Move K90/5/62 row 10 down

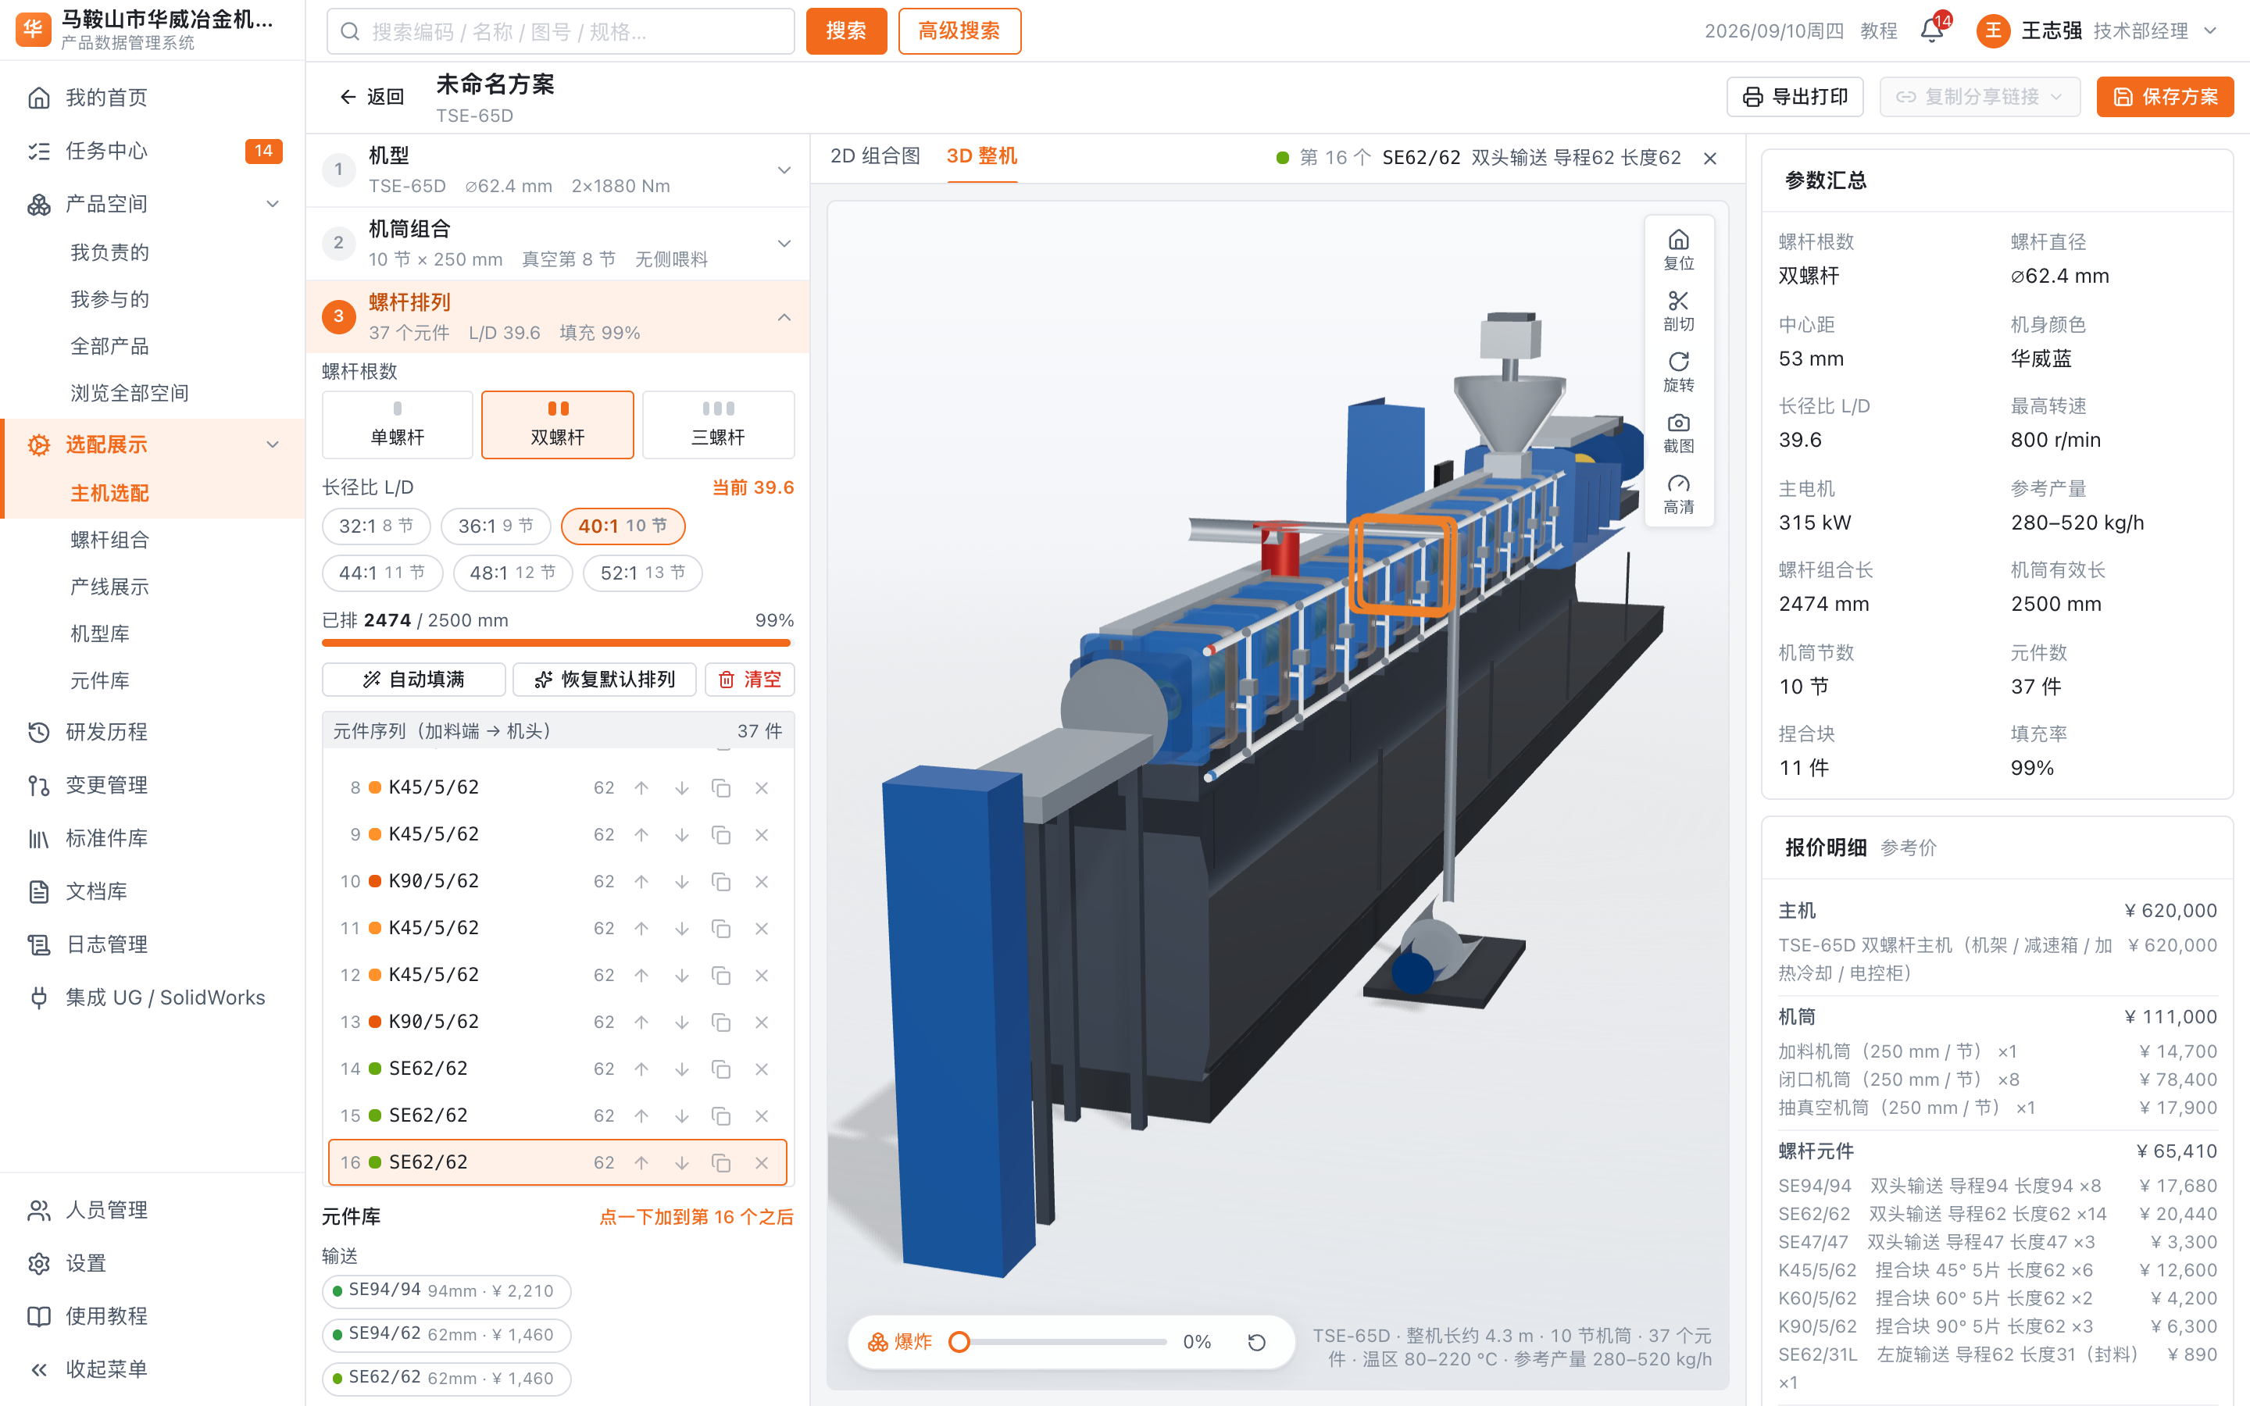pyautogui.click(x=681, y=882)
